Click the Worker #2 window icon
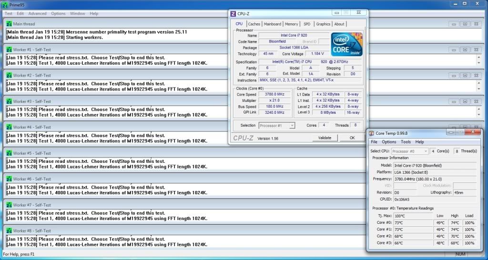 [9, 75]
